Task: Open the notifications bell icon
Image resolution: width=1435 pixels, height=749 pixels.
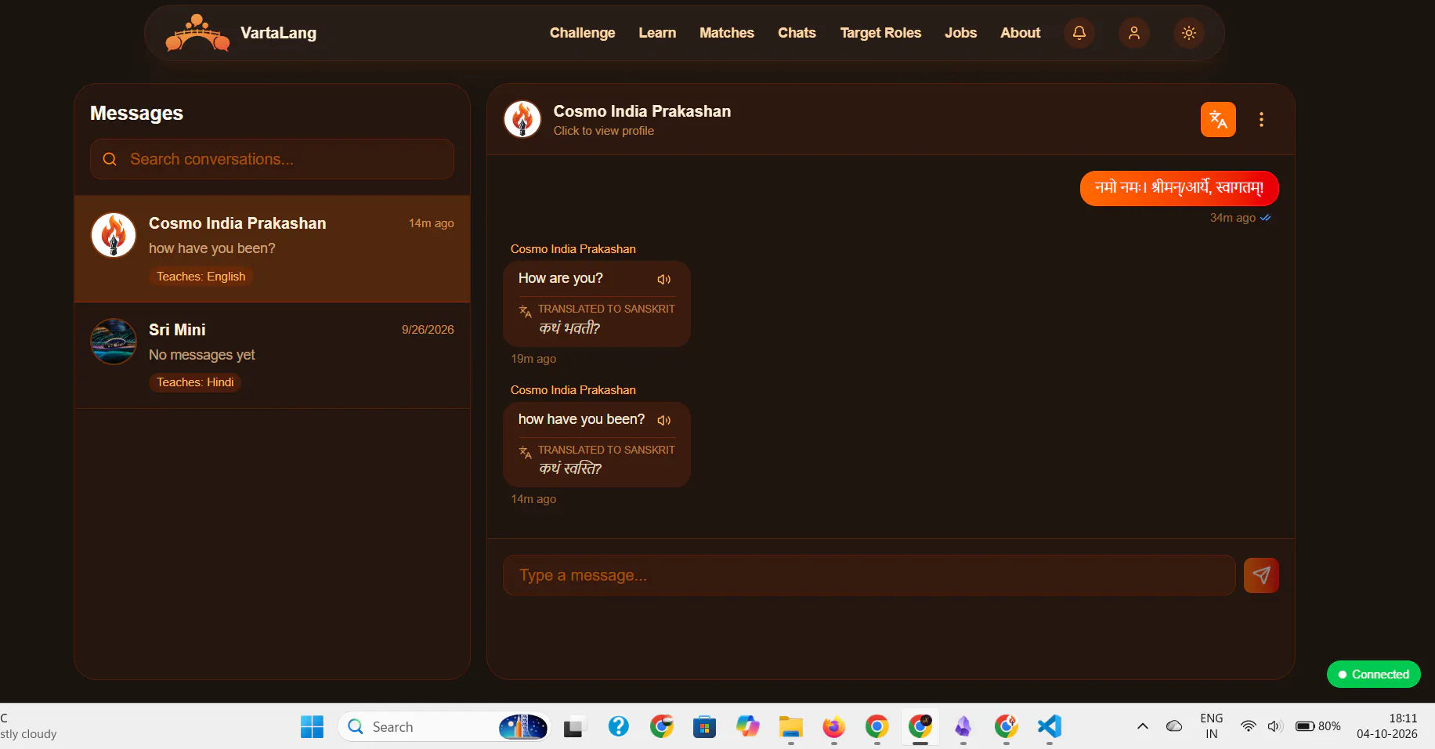Action: (x=1079, y=33)
